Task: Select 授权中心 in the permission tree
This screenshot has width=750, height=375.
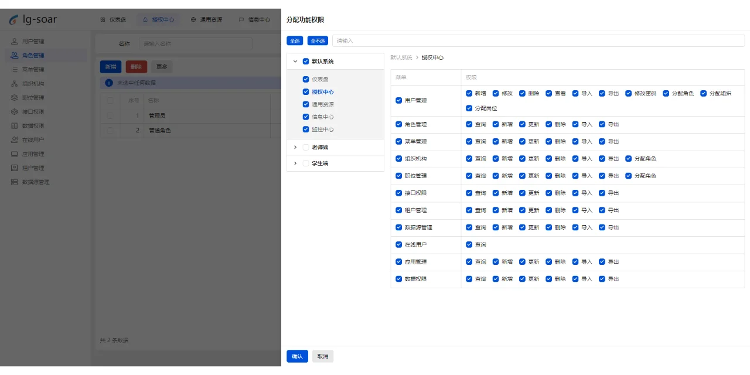Action: pyautogui.click(x=323, y=92)
